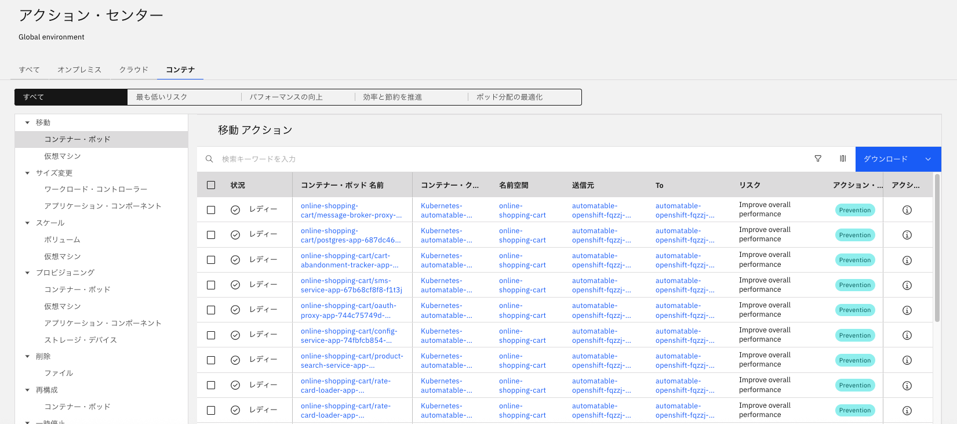957x424 pixels.
Task: Select the パフォーマンスの向上 filter tab
Action: pos(286,97)
